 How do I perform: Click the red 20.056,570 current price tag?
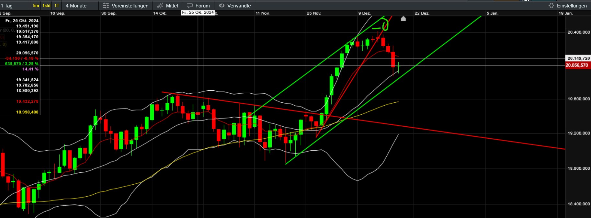pos(578,65)
